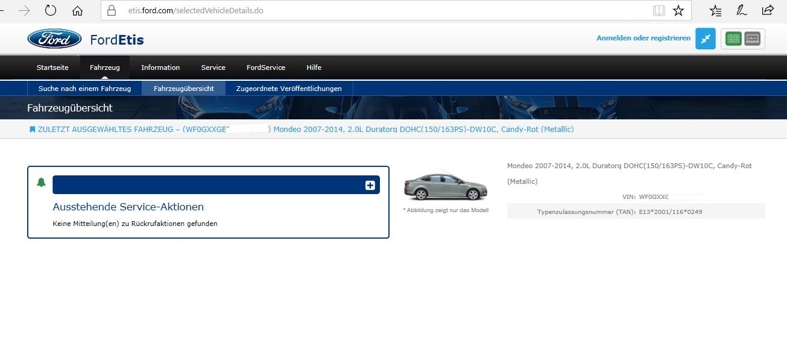Open the Information menu
The width and height of the screenshot is (787, 352).
click(160, 68)
